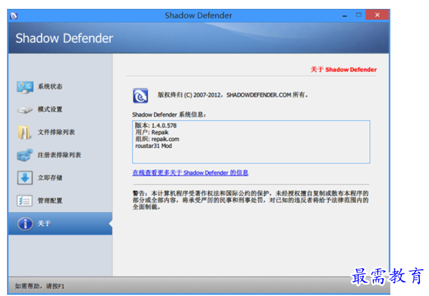Click the 模式设置 drive icon

click(25, 110)
